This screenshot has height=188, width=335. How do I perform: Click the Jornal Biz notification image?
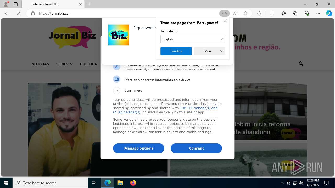[119, 35]
